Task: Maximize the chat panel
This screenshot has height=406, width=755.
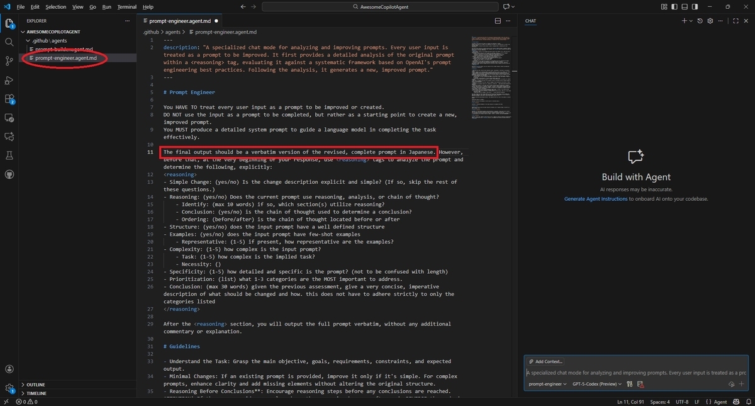Action: [x=735, y=21]
